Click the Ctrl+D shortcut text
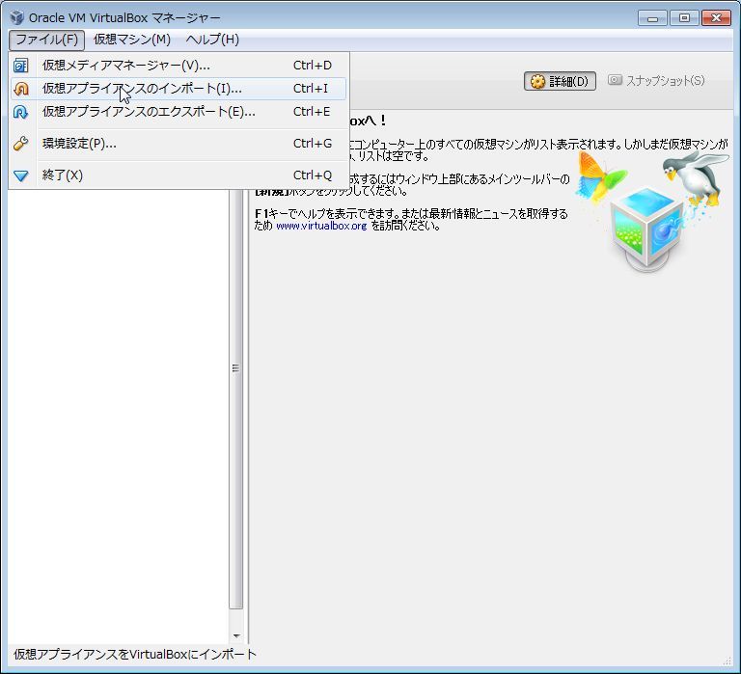The image size is (741, 674). click(x=313, y=66)
